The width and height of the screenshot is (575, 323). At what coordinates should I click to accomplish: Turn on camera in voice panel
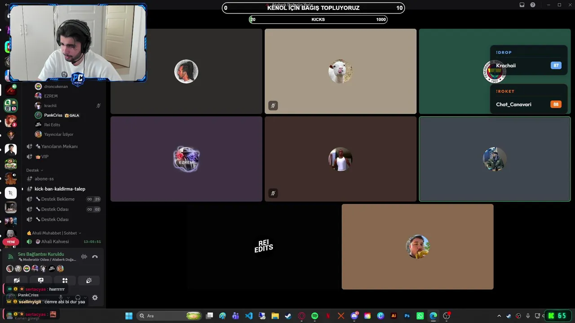click(17, 280)
